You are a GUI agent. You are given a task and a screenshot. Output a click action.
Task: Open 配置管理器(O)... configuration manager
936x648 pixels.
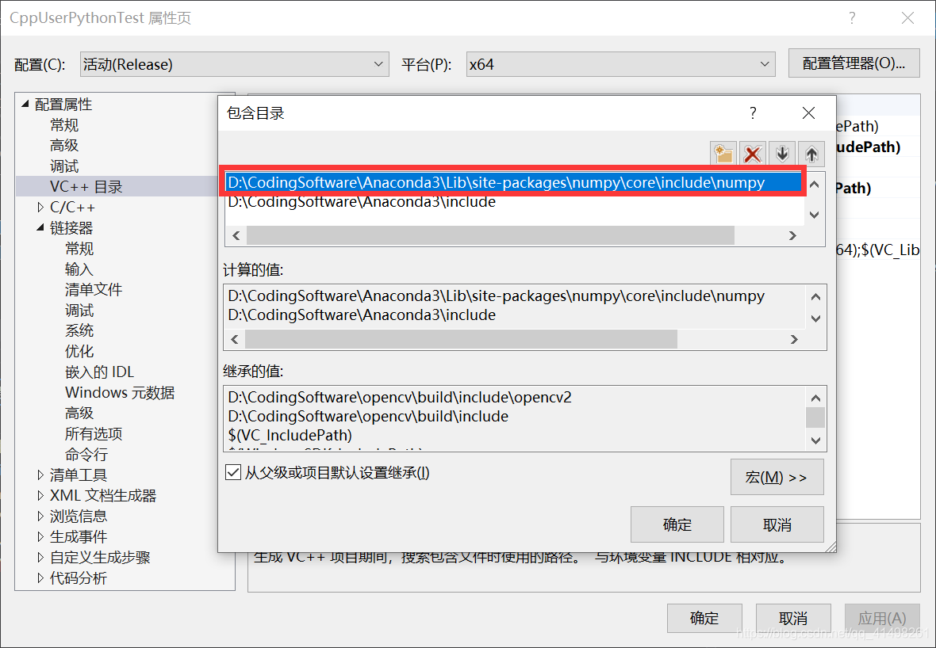click(854, 63)
